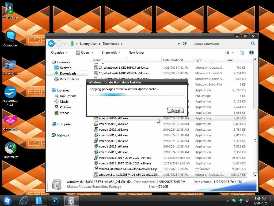Click the Explorer Back arrow button
Image resolution: width=274 pixels, height=206 pixels.
(x=51, y=44)
